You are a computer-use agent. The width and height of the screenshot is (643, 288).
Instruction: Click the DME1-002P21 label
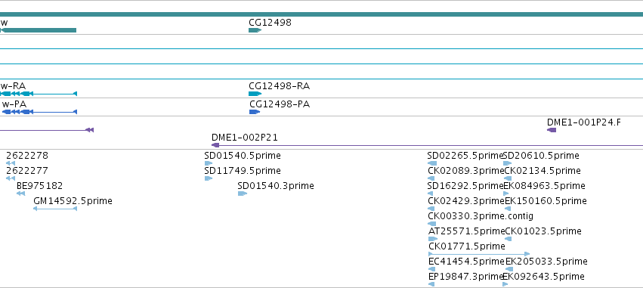(245, 138)
